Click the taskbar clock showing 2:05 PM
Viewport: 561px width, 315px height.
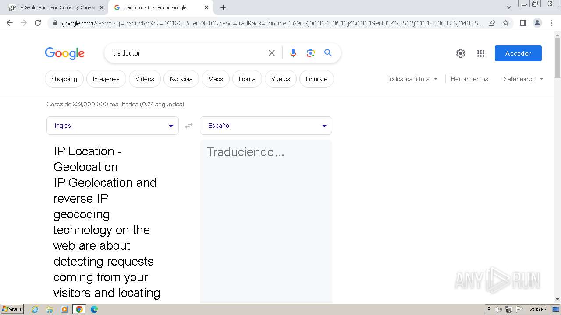click(538, 309)
